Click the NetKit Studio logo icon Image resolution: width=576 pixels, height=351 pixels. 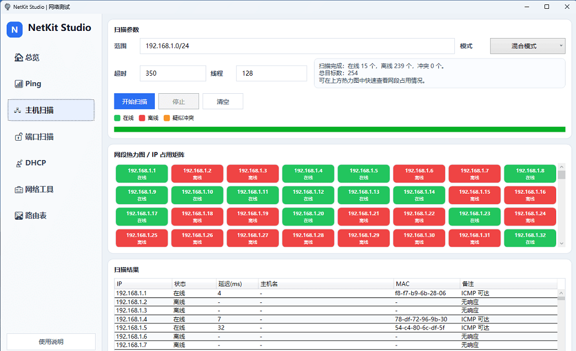tap(14, 29)
